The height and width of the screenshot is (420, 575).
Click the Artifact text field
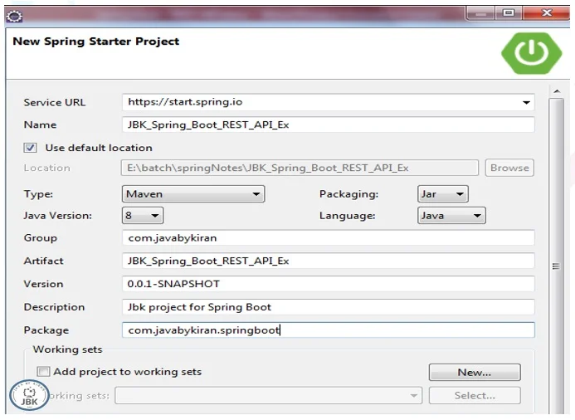pos(329,261)
